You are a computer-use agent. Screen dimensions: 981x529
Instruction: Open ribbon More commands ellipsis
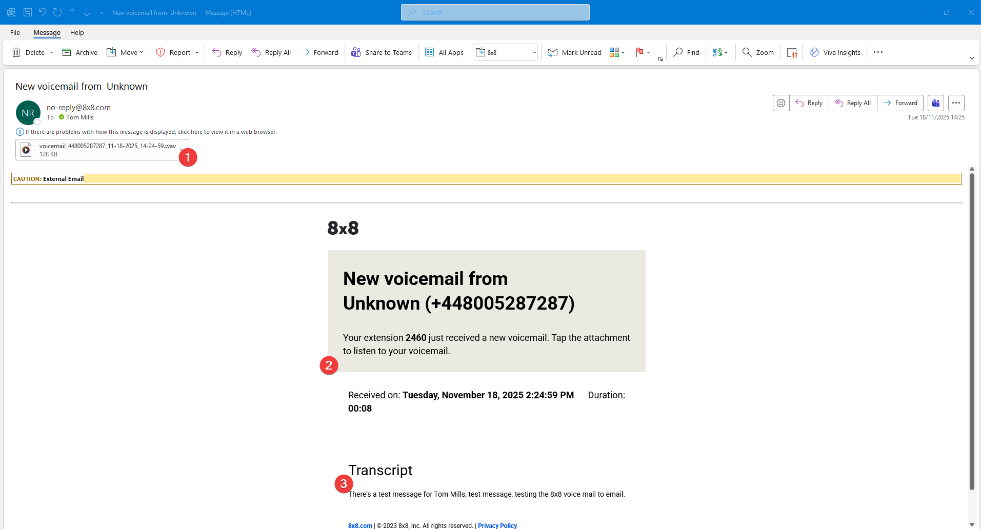click(878, 52)
